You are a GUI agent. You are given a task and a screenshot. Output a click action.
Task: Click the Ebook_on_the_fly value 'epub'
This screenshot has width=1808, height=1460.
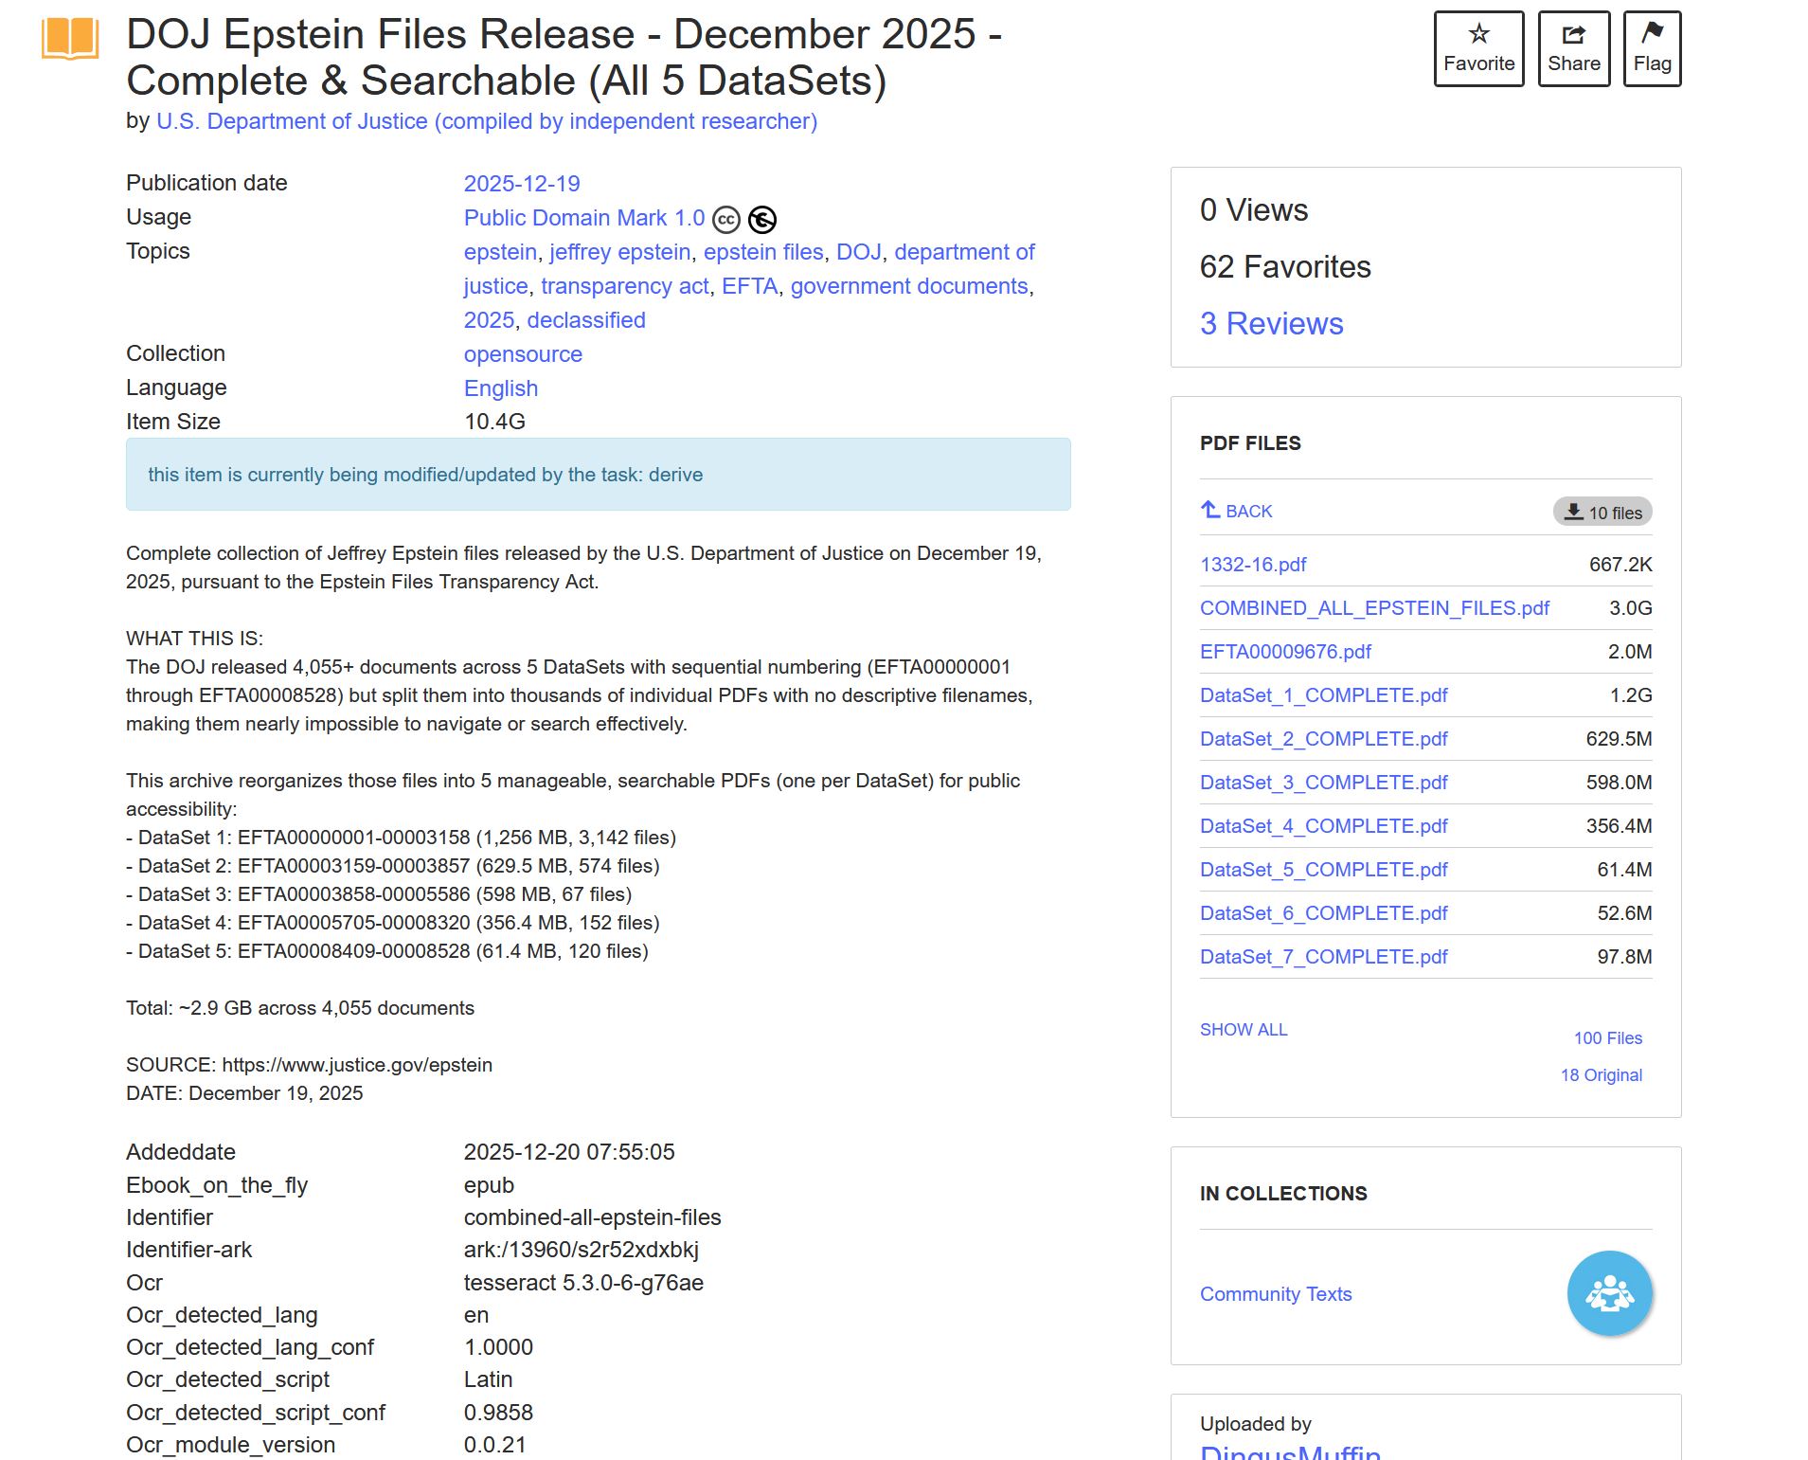(489, 1185)
